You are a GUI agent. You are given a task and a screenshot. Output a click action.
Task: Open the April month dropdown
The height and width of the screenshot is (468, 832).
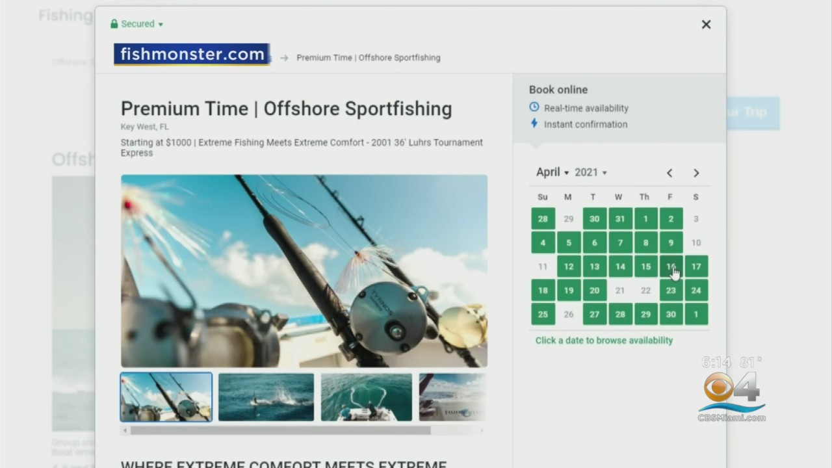tap(552, 172)
